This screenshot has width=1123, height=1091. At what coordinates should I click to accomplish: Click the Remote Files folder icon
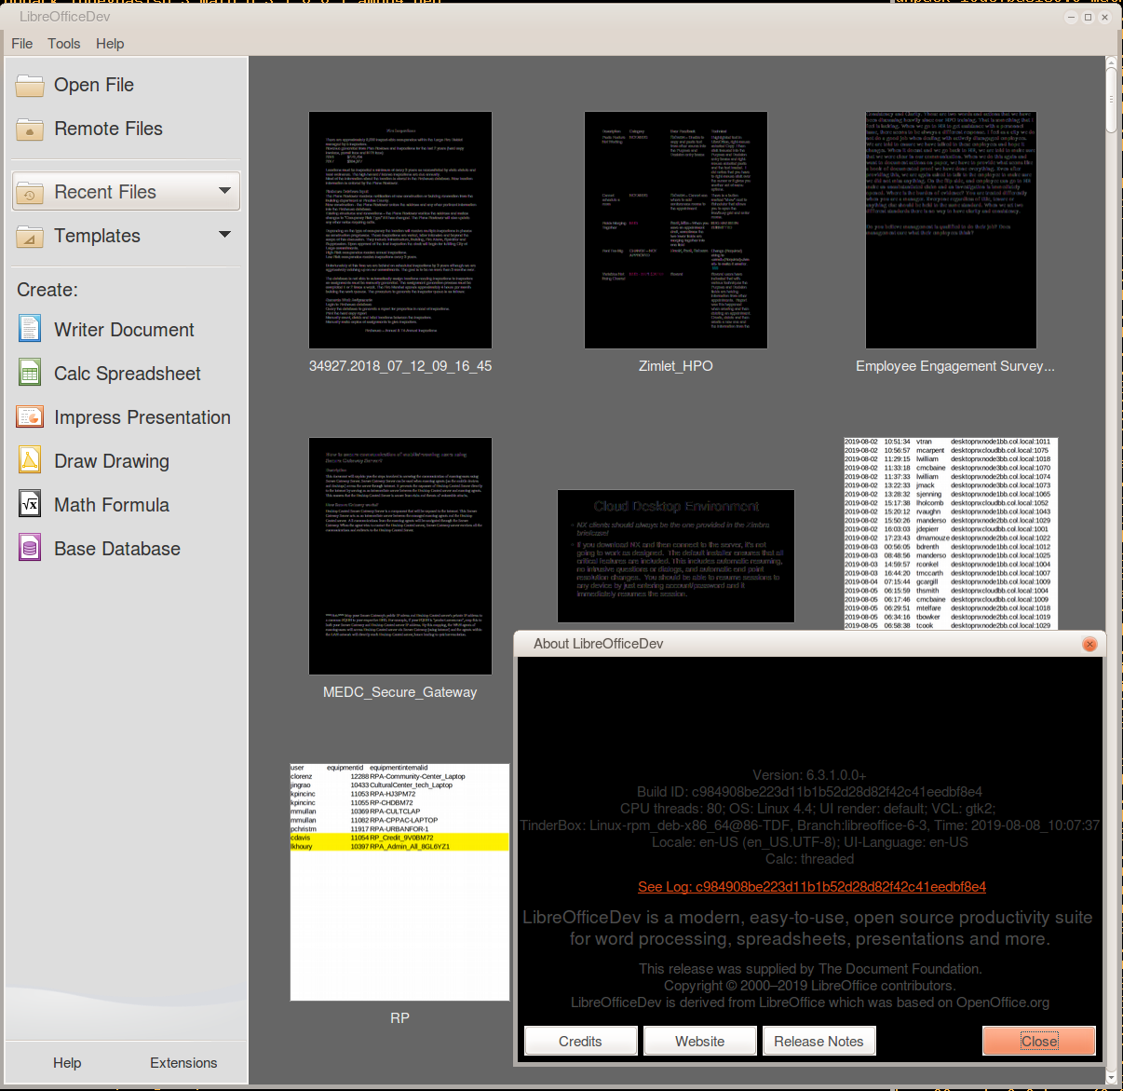pos(30,130)
